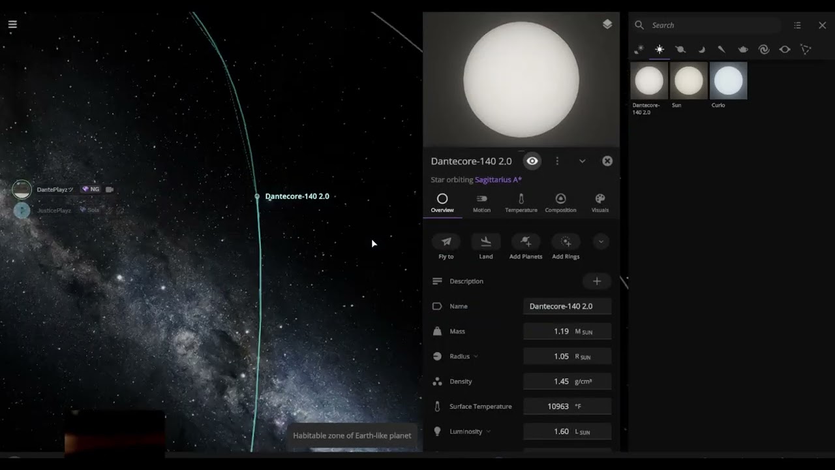Image resolution: width=835 pixels, height=470 pixels.
Task: Close the Dantecore-140 2.0 properties panel
Action: [607, 161]
